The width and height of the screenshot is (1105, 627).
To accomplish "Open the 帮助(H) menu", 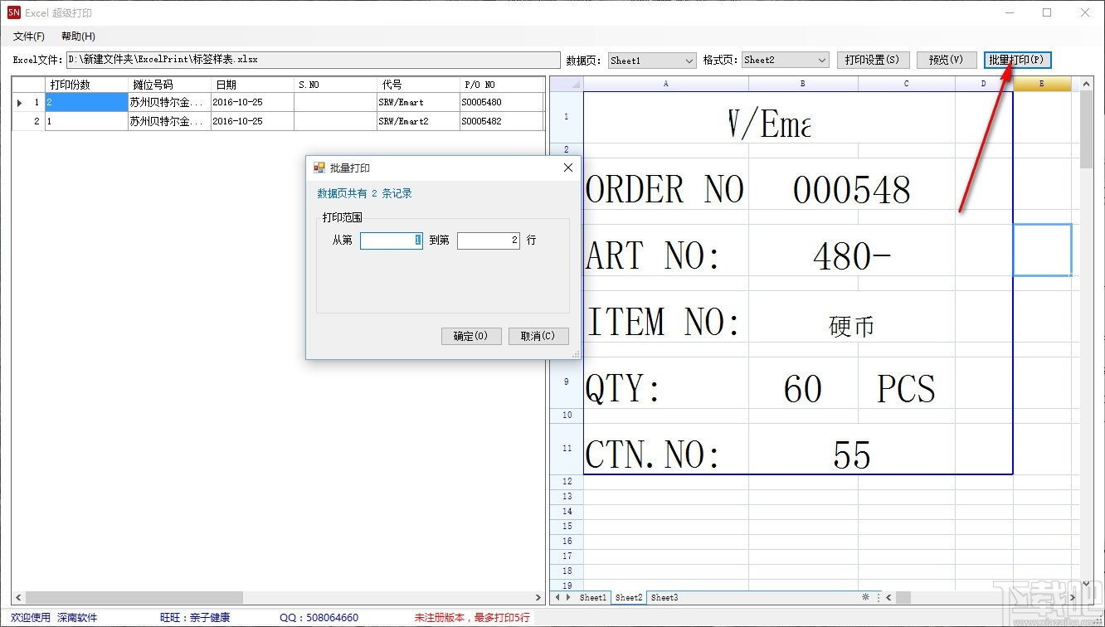I will coord(78,36).
